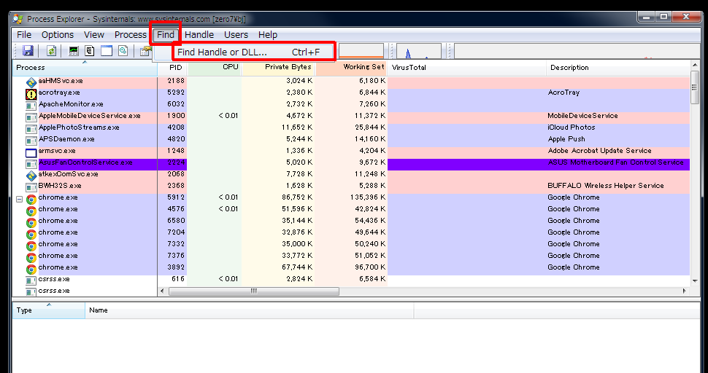Sort lower pane by Name column
The width and height of the screenshot is (708, 373).
[x=249, y=310]
